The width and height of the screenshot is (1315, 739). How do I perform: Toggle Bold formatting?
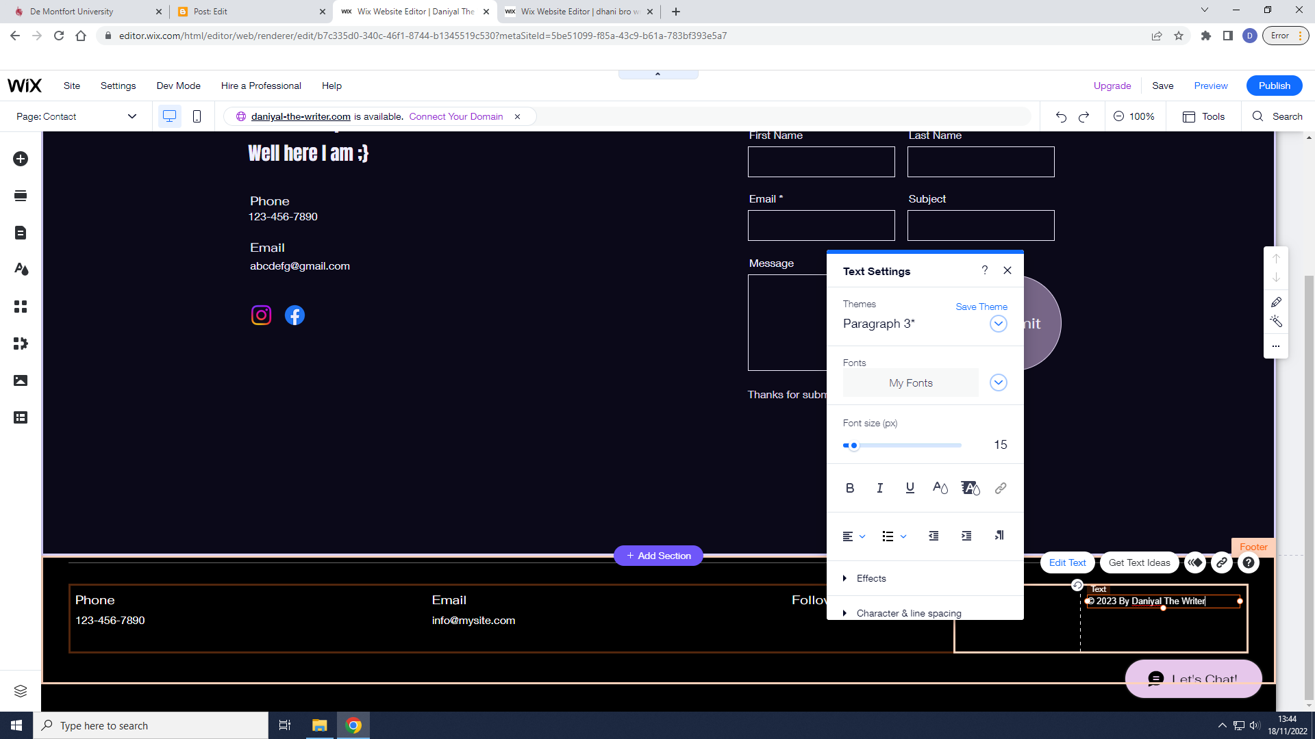coord(849,488)
